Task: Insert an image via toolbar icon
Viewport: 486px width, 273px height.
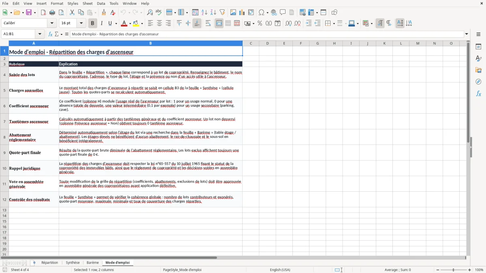Action: [x=233, y=13]
